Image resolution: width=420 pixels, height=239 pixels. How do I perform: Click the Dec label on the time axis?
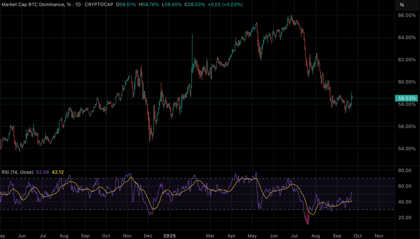point(148,236)
